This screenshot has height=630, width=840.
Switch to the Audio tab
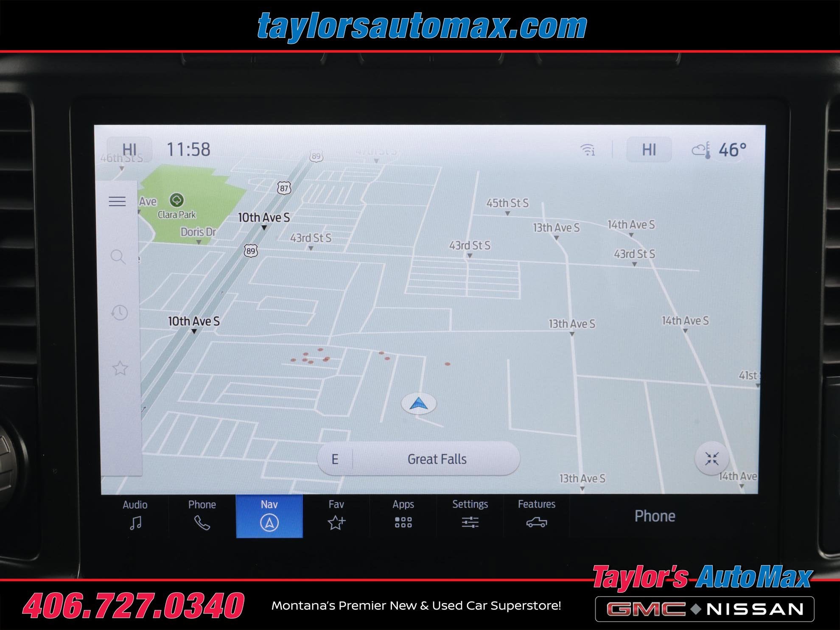135,515
